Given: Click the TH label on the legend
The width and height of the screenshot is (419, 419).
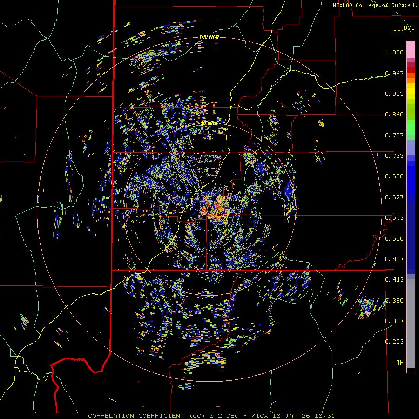Looking at the screenshot, I should pos(400,363).
